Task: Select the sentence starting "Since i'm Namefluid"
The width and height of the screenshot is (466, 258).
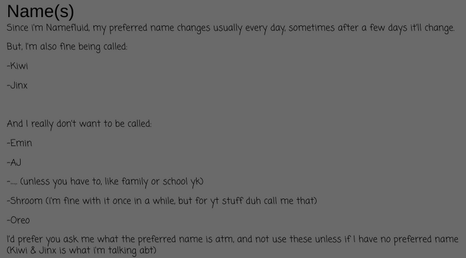Action: pos(231,28)
